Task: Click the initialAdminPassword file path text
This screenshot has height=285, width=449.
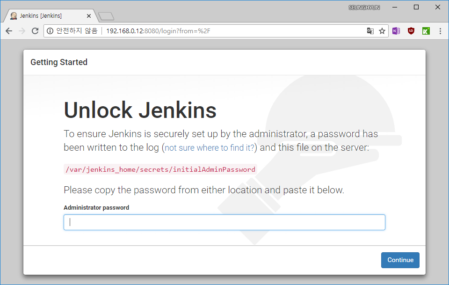Action: pos(160,169)
